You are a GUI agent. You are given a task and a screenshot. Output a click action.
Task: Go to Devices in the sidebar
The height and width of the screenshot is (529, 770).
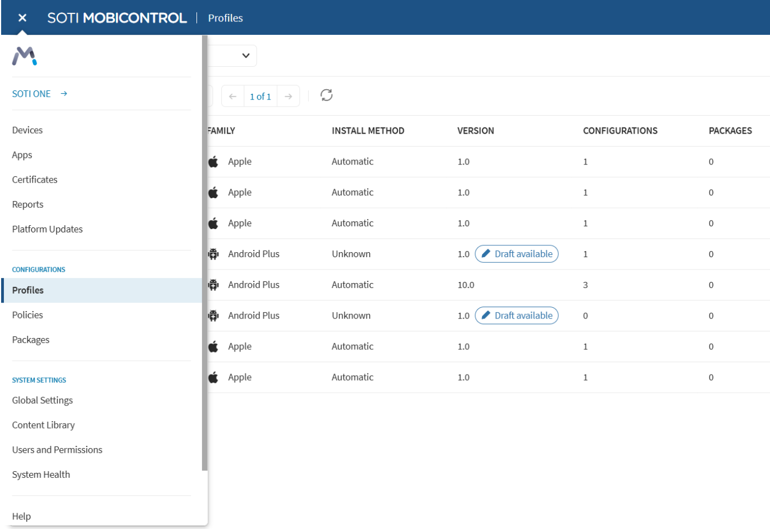[x=27, y=130]
